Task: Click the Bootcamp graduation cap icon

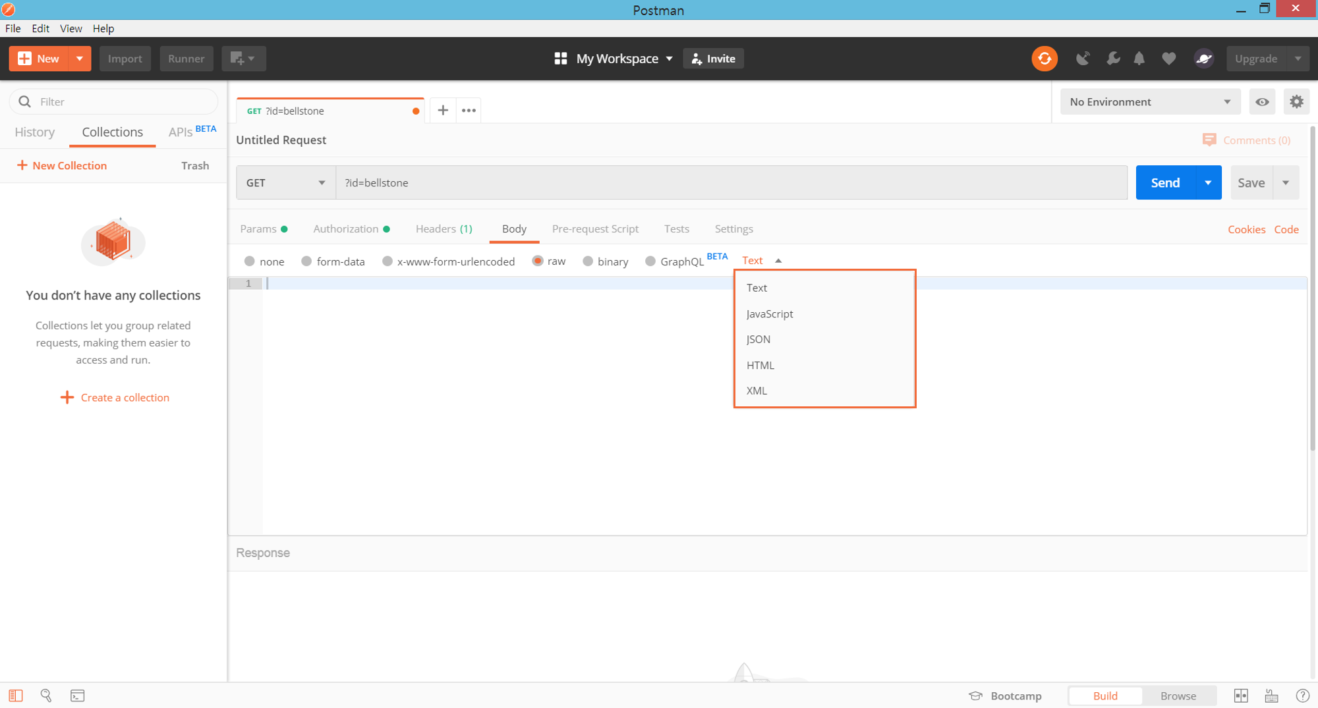Action: (x=975, y=695)
